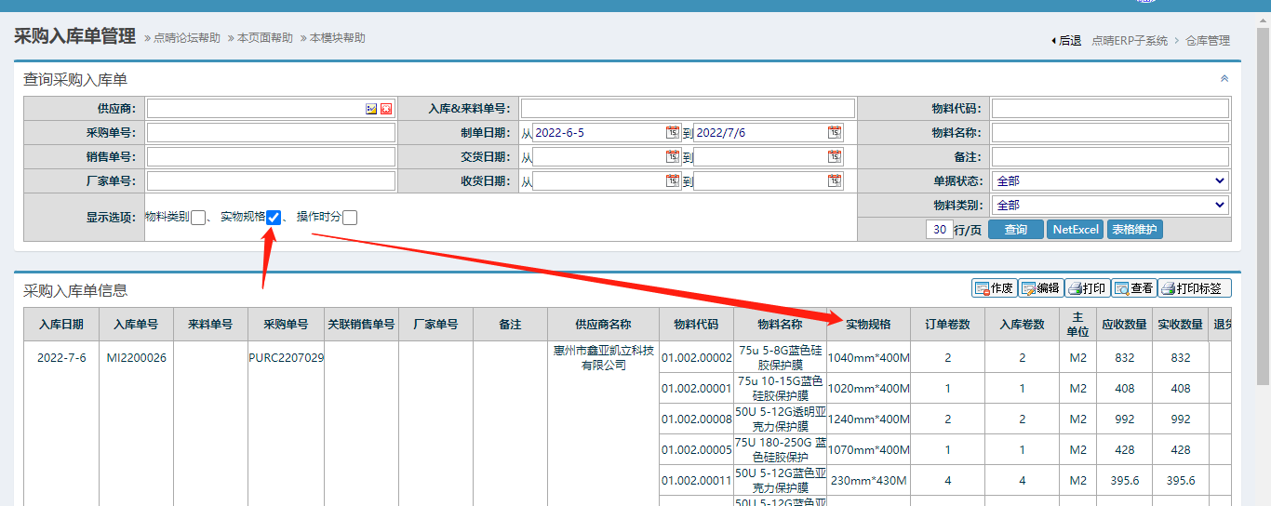Image resolution: width=1271 pixels, height=506 pixels.
Task: Open calendar for 收货日期 end date
Action: (835, 181)
